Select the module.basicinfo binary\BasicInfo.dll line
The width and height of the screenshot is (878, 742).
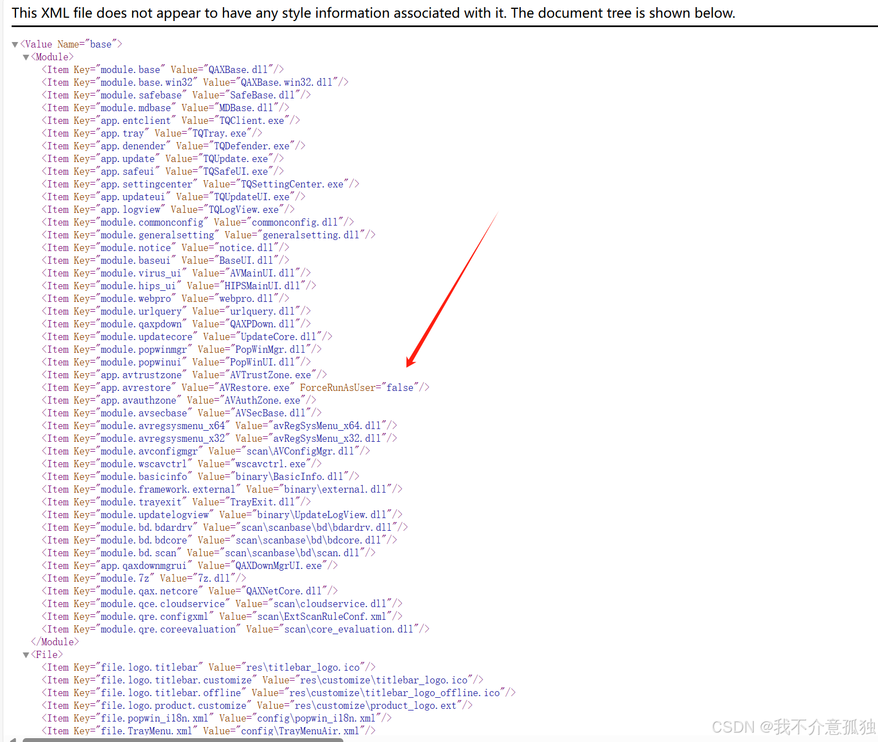point(201,477)
